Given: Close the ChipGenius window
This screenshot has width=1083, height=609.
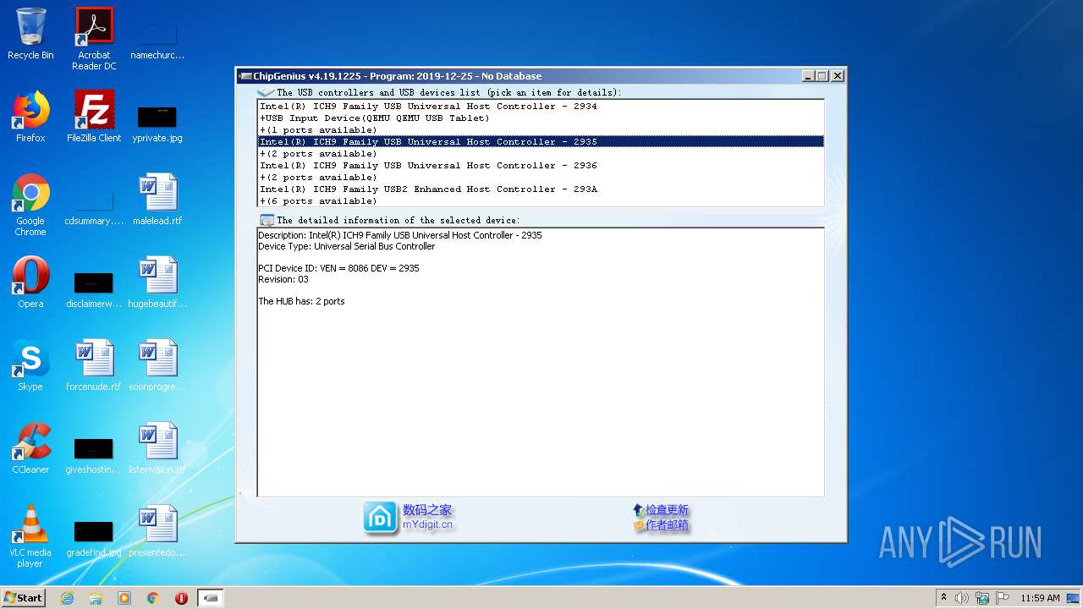Looking at the screenshot, I should coord(838,76).
